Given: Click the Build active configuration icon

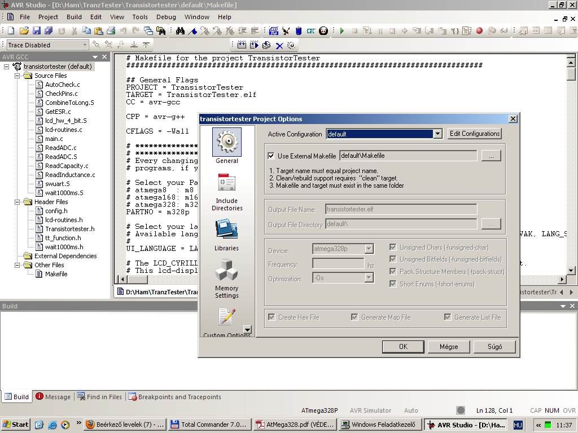Looking at the screenshot, I should click(242, 45).
